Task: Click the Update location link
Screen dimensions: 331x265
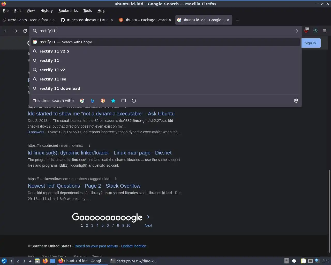Action: 134,246
